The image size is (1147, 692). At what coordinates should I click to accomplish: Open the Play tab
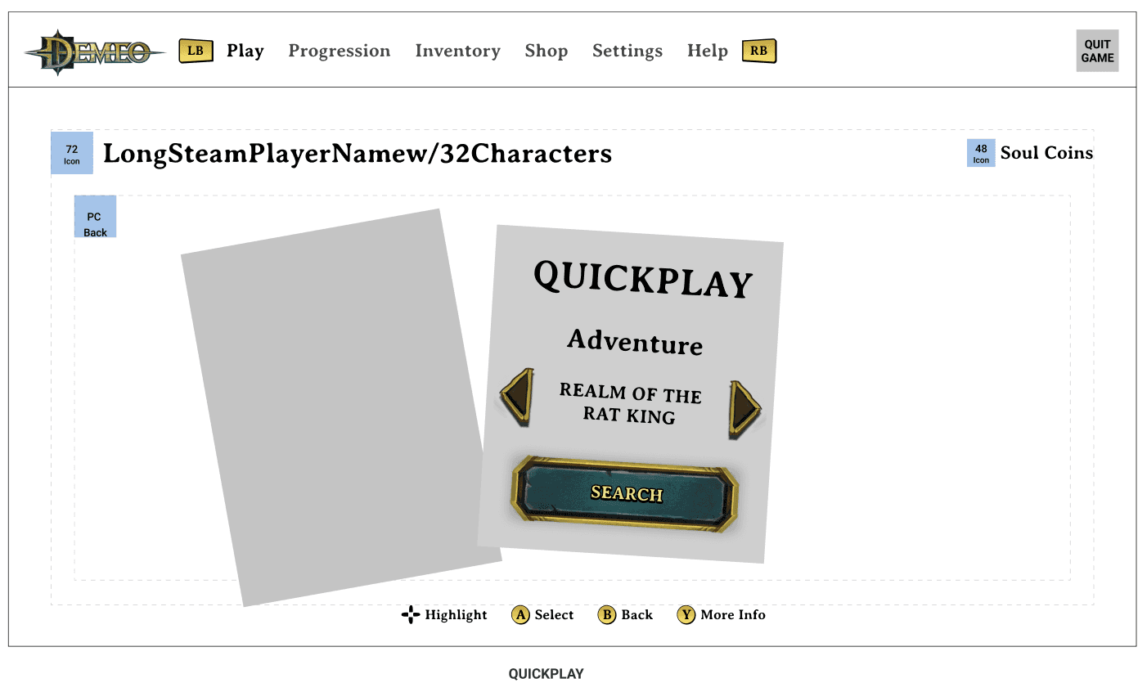(245, 51)
